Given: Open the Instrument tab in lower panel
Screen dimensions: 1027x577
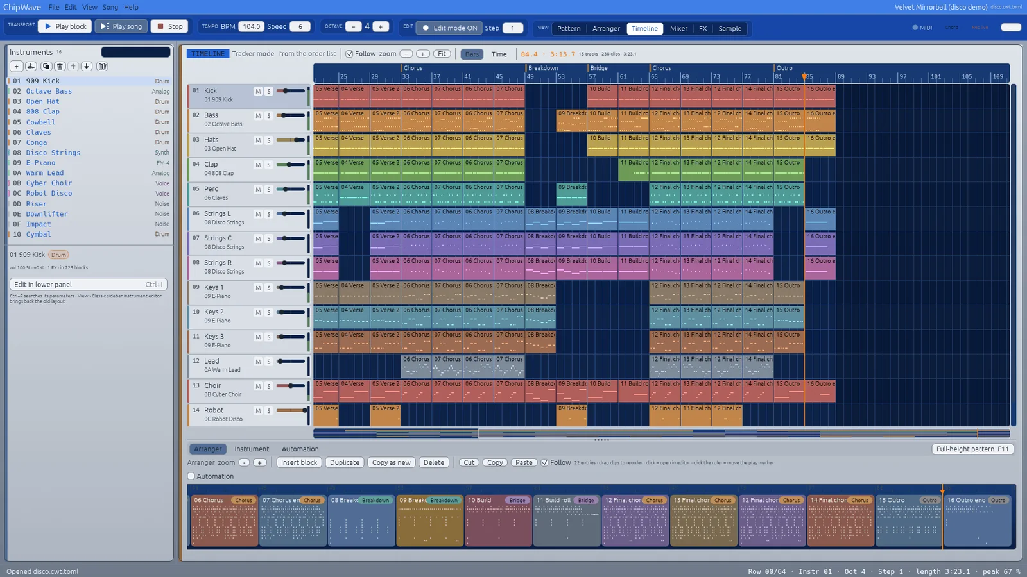Looking at the screenshot, I should click(252, 449).
